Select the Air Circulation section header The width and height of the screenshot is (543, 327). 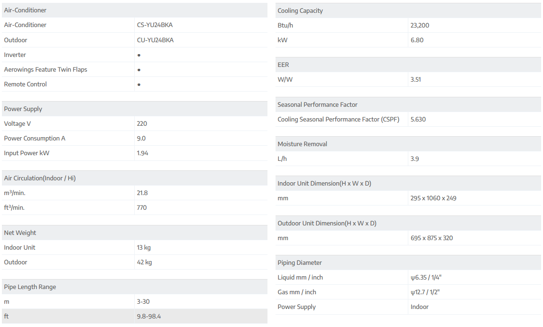(x=40, y=178)
